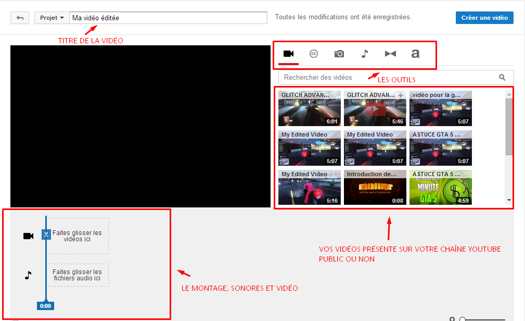Select the GLITCH ADVAN... 6:01 video thumbnail
Viewport: 525px width, 321px height.
310,108
